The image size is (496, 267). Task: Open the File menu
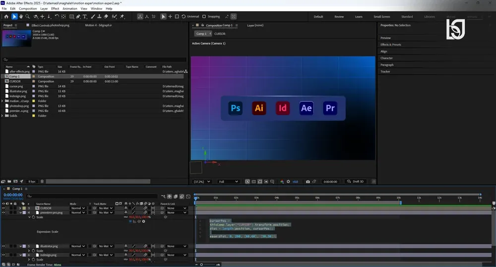coord(4,8)
